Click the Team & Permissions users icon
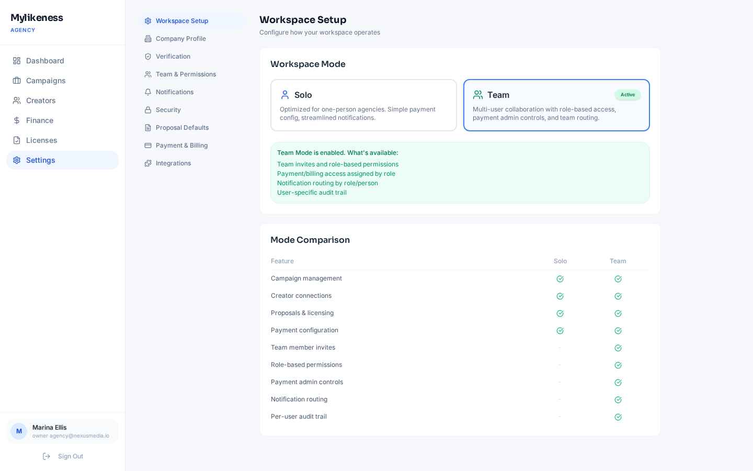The height and width of the screenshot is (471, 753). (x=148, y=74)
